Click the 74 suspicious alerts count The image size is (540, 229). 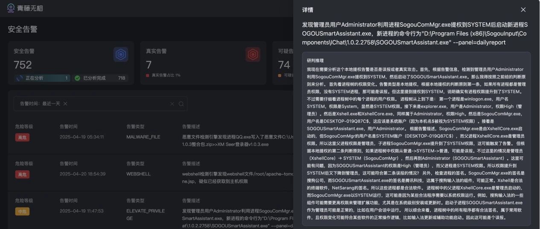284,65
